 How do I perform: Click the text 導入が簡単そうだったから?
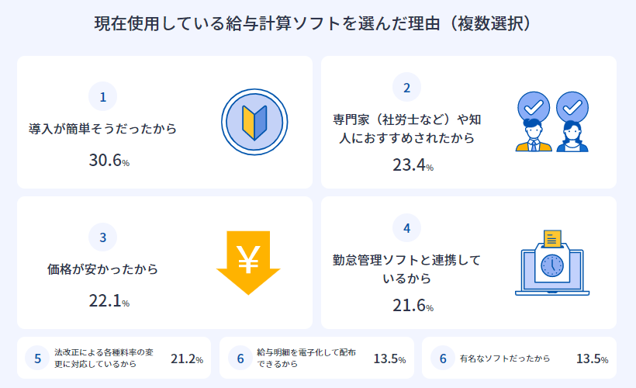[x=102, y=129]
